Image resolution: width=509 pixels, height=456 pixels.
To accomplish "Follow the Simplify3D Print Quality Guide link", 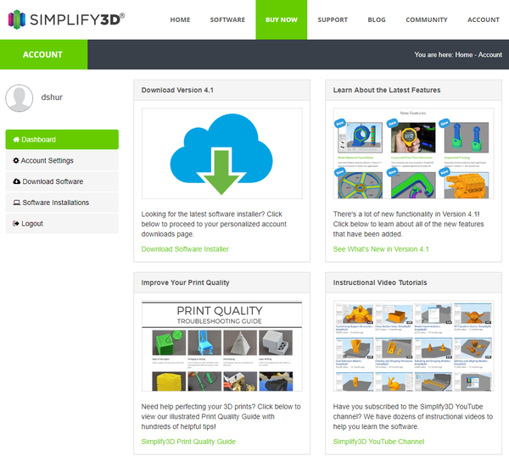I will coord(188,442).
